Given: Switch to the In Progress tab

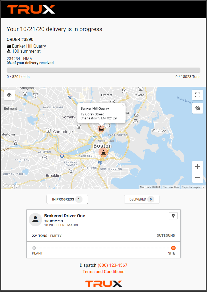Looking at the screenshot, I should coord(67,199).
